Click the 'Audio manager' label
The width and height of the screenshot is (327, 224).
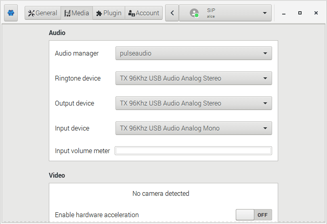(x=77, y=54)
